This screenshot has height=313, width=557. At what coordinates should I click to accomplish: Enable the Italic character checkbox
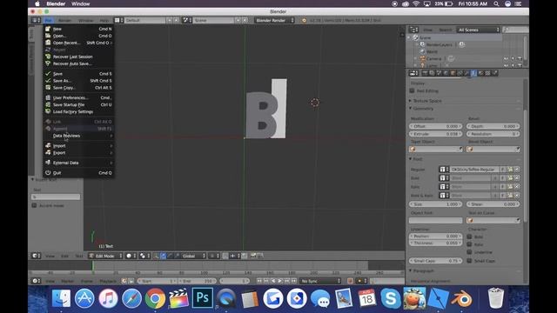click(x=469, y=244)
